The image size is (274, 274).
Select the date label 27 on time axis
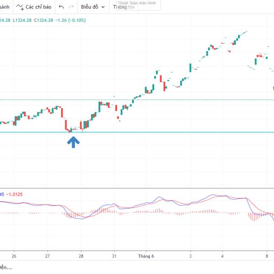click(x=47, y=256)
